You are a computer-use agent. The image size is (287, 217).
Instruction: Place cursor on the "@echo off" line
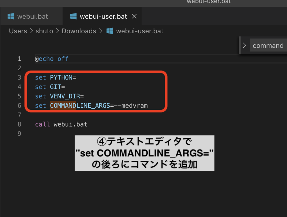52,59
